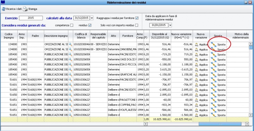Sort by Codice Impegno column header
This screenshot has width=254, height=131.
click(x=8, y=36)
